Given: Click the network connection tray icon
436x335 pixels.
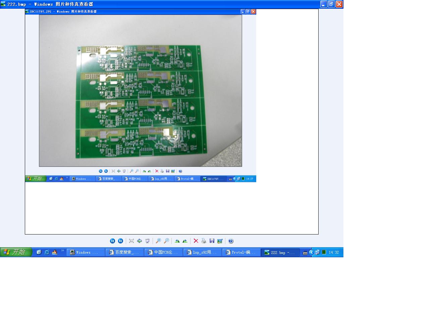Looking at the screenshot, I should (x=317, y=252).
